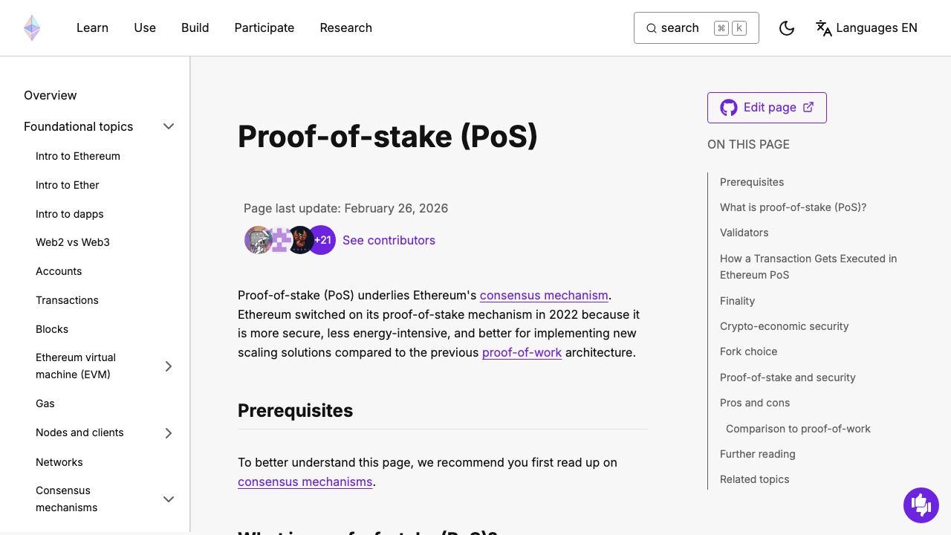Expand the Nodes and clients entry
The image size is (951, 535).
169,432
